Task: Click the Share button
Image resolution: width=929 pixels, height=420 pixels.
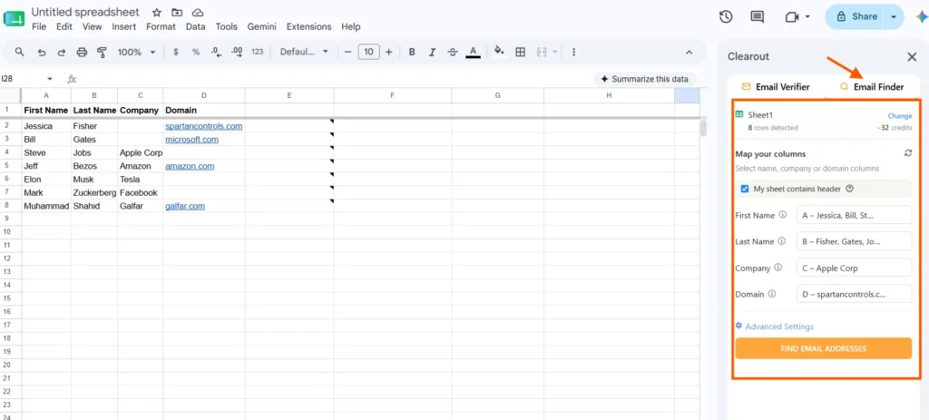Action: [x=856, y=17]
